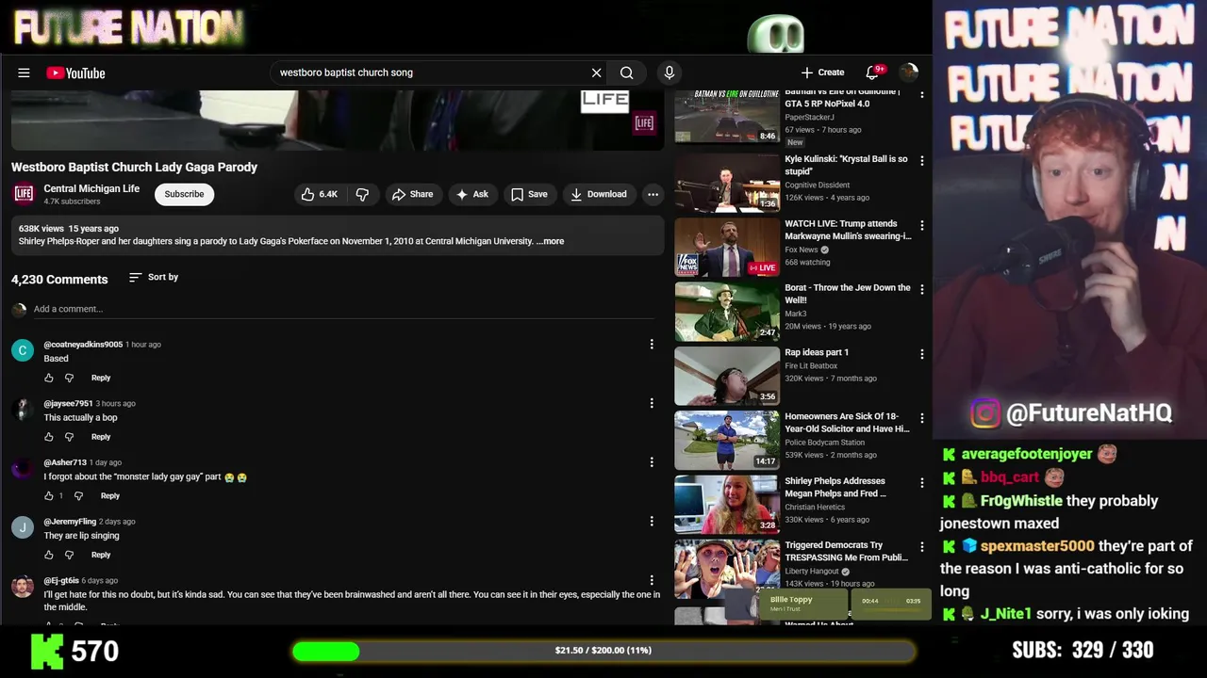Open options menu for @Ej-gt6is comment
The image size is (1207, 678).
652,580
